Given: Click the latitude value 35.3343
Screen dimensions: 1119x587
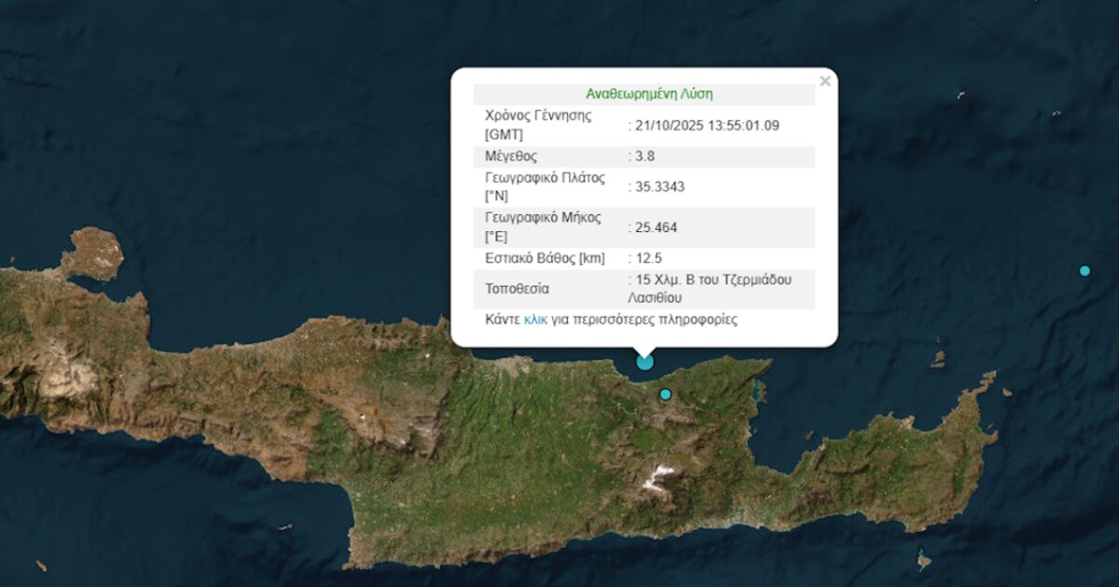Looking at the screenshot, I should 659,186.
